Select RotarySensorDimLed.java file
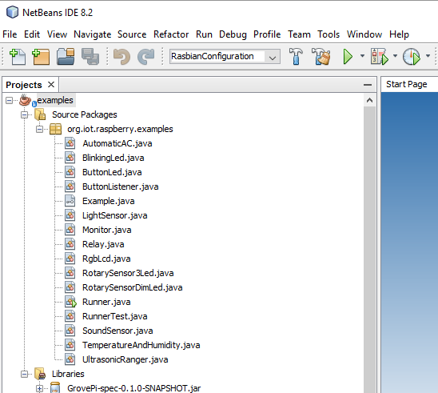 pyautogui.click(x=132, y=287)
